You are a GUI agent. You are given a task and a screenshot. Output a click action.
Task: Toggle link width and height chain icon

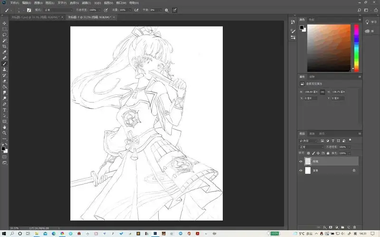tap(323, 92)
